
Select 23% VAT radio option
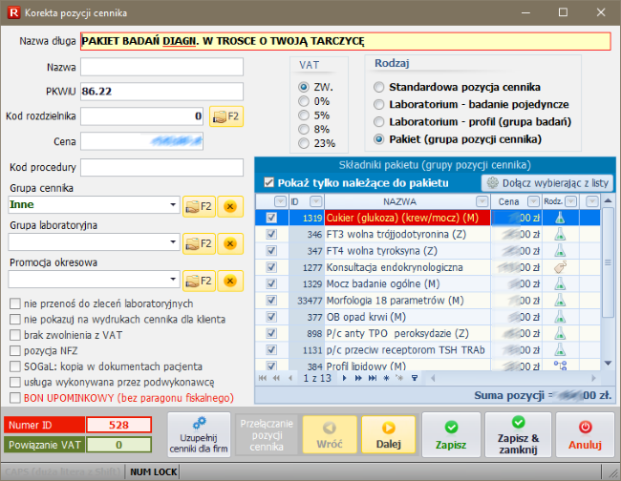point(304,143)
